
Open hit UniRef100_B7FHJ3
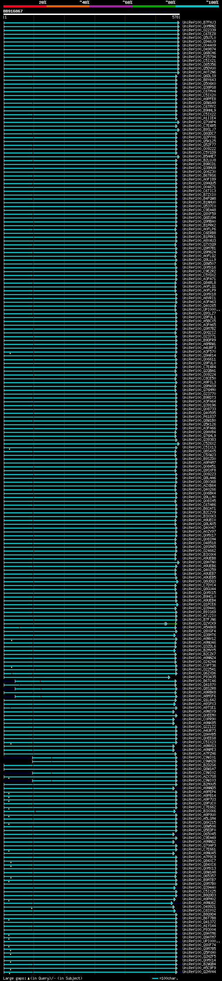pyautogui.click(x=199, y=23)
